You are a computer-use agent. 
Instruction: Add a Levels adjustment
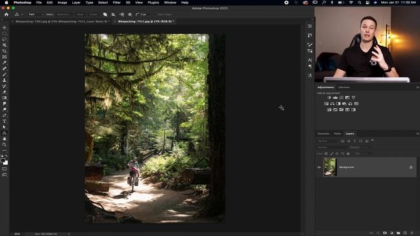pos(335,98)
